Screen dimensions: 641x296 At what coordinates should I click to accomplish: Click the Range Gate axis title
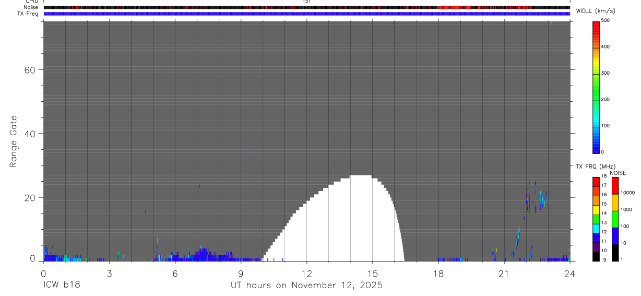coord(14,141)
